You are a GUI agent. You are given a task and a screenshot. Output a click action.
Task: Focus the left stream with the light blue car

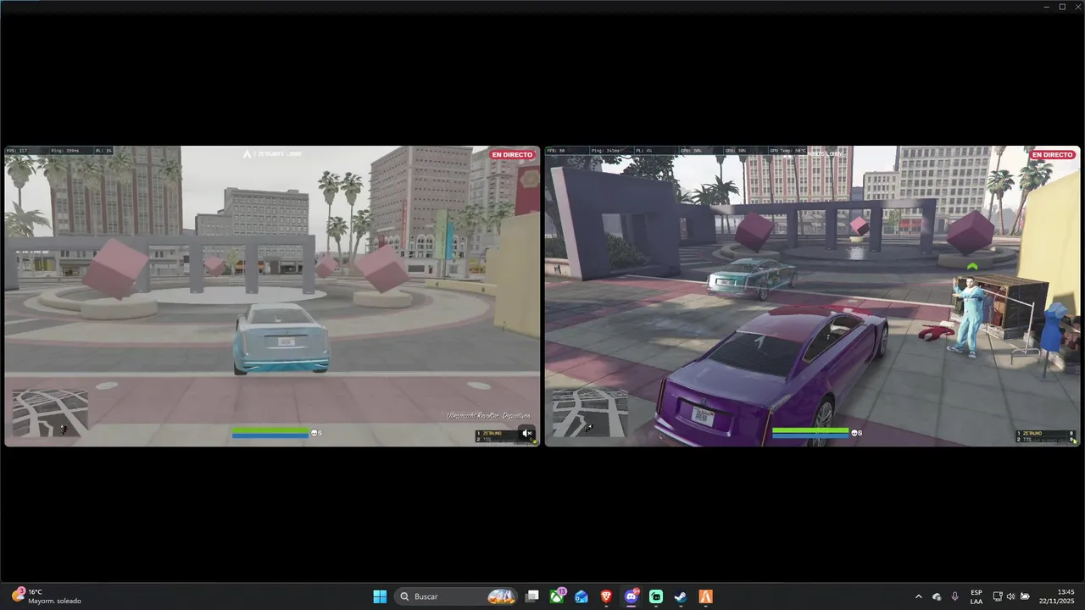(x=272, y=296)
